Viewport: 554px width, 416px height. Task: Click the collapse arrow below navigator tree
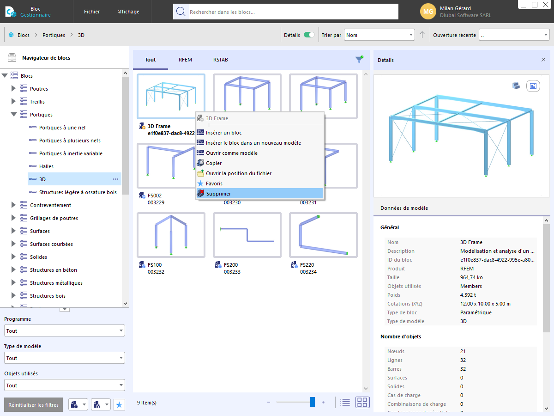pyautogui.click(x=65, y=309)
